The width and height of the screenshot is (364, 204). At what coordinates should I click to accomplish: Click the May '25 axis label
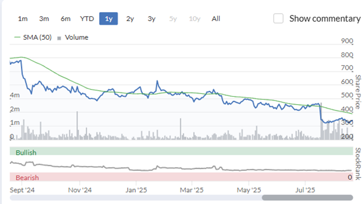(249, 190)
